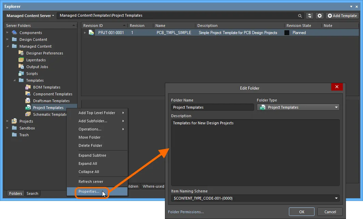This screenshot has width=363, height=219.
Task: Click the Templates folder icon
Action: [21, 80]
